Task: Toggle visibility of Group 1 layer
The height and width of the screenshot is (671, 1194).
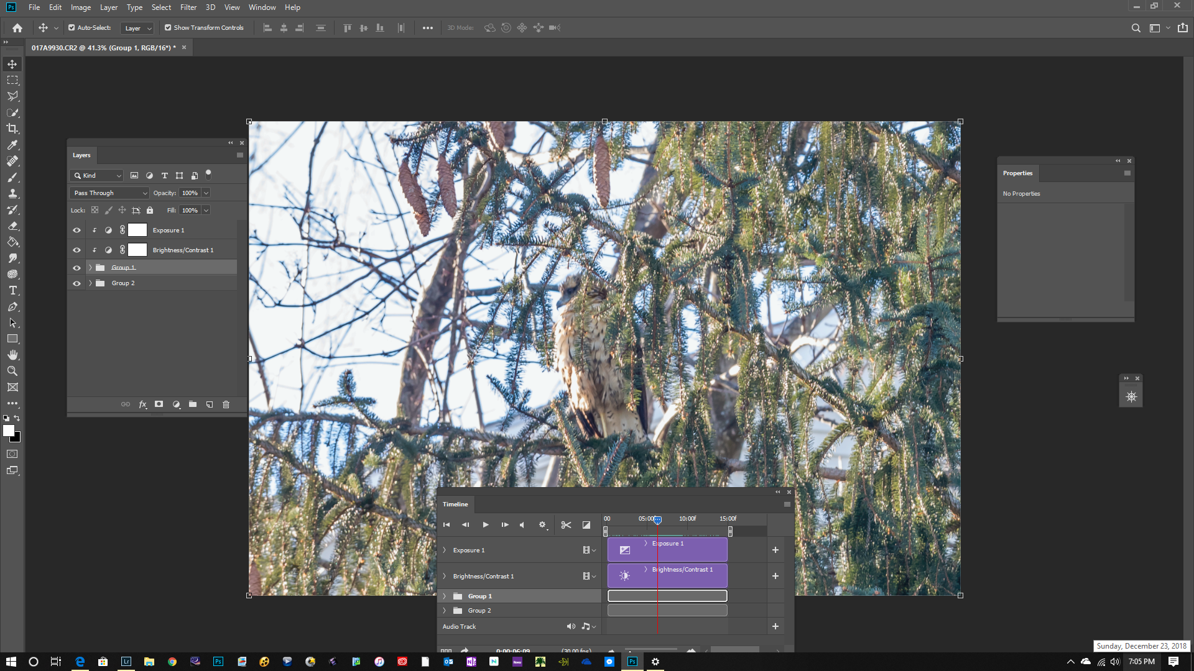Action: 76,268
